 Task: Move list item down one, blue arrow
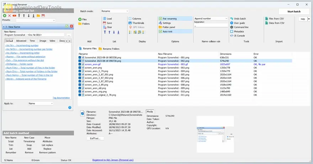click(114, 32)
